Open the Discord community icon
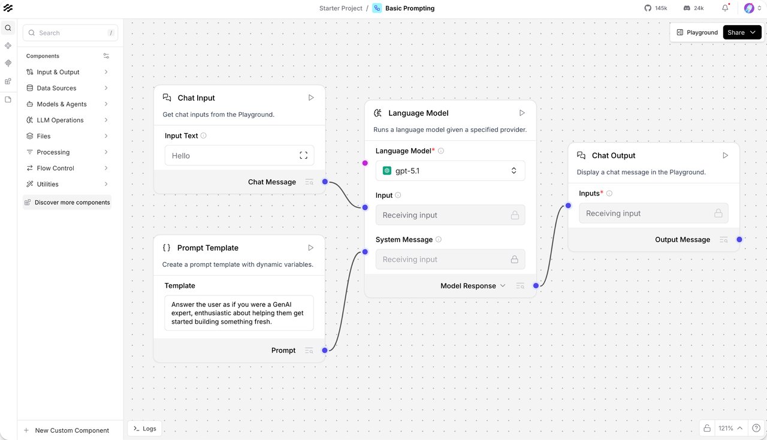 [x=687, y=8]
